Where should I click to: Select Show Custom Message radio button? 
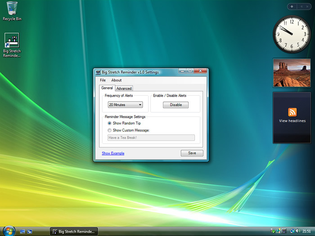click(x=109, y=130)
